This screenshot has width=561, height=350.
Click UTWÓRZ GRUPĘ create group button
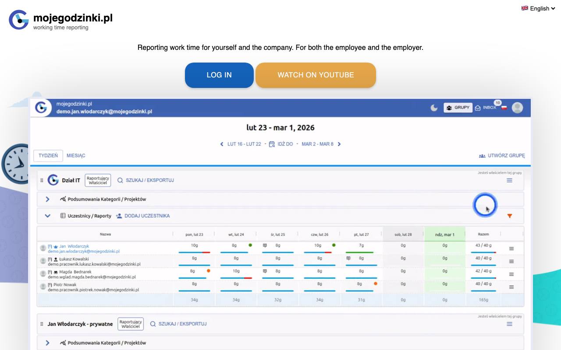[x=502, y=155]
